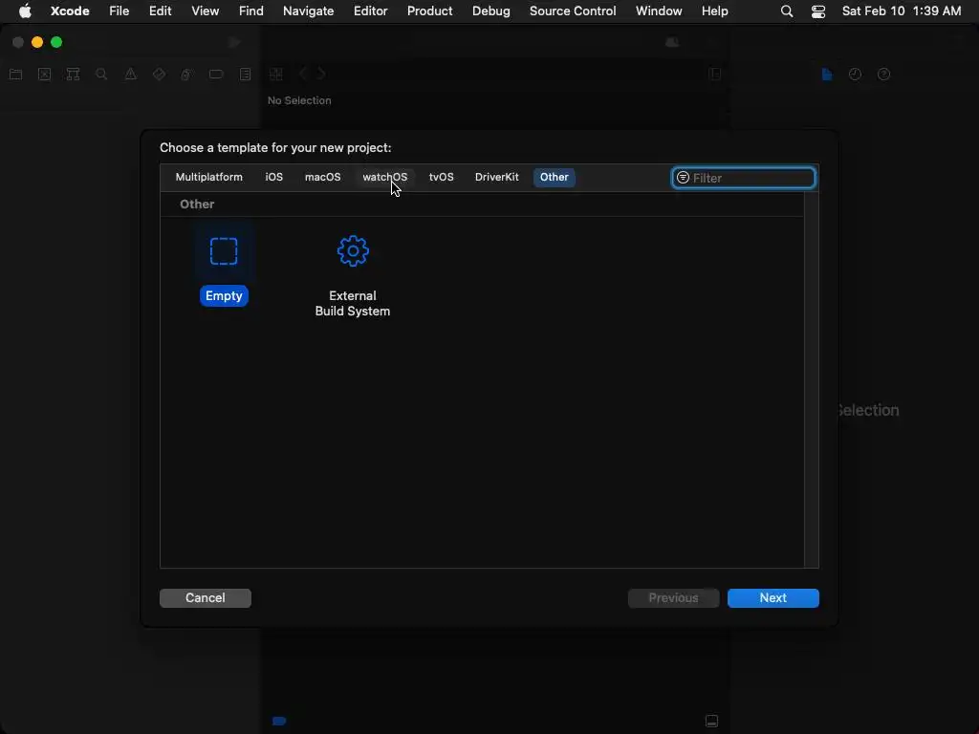979x734 pixels.
Task: Click the Previous button
Action: (x=674, y=598)
